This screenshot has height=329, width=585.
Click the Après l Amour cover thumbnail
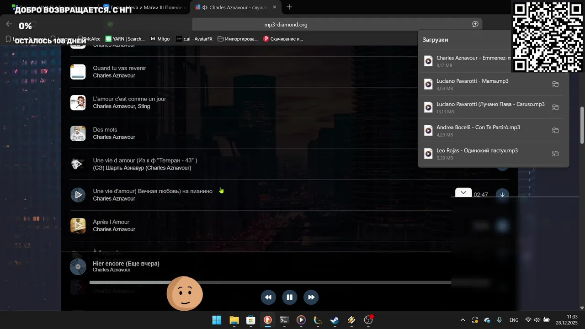click(x=78, y=225)
